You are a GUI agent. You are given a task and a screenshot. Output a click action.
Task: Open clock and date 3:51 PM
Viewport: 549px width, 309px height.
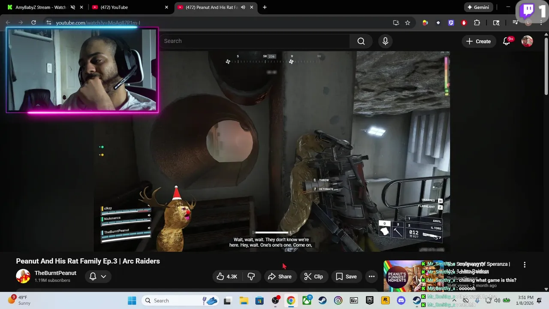(x=525, y=300)
